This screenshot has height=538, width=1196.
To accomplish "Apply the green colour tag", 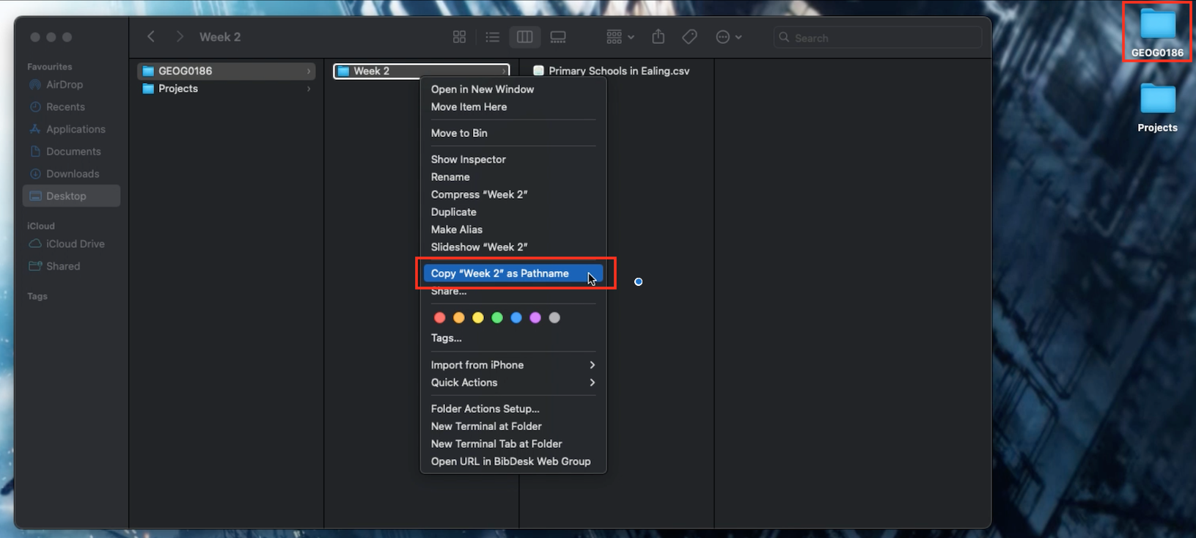I will pos(497,317).
